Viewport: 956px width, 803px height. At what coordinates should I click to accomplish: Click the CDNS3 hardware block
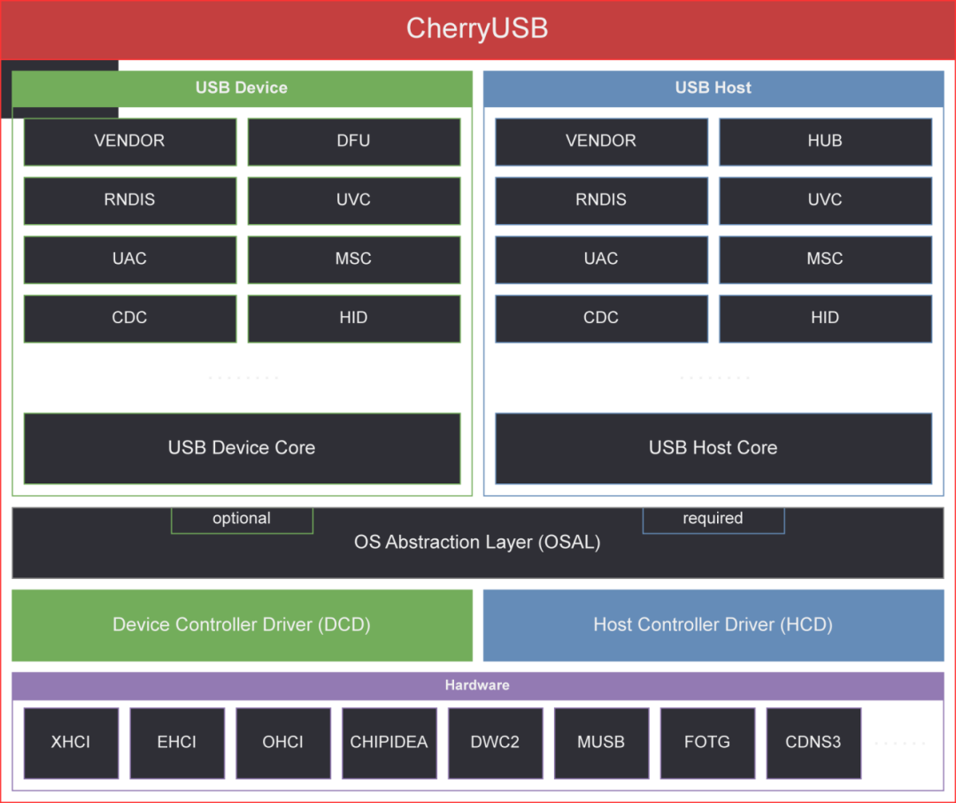coord(814,744)
